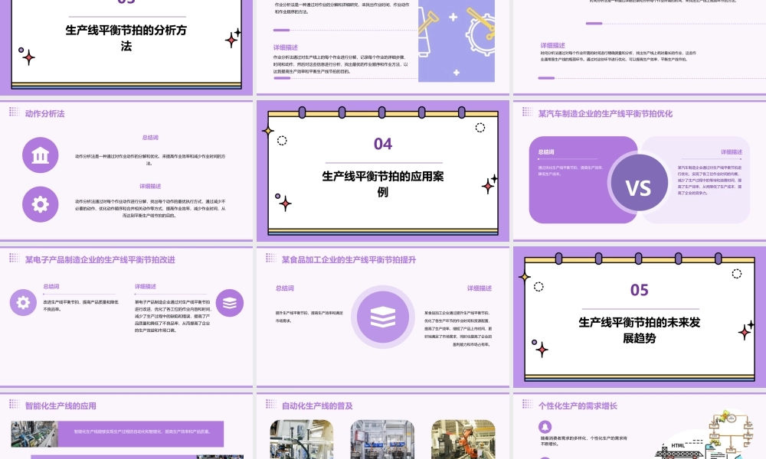Viewport: 766px width, 459px height.
Task: Click the VS circle in the car manufacturer slide
Action: 639,183
